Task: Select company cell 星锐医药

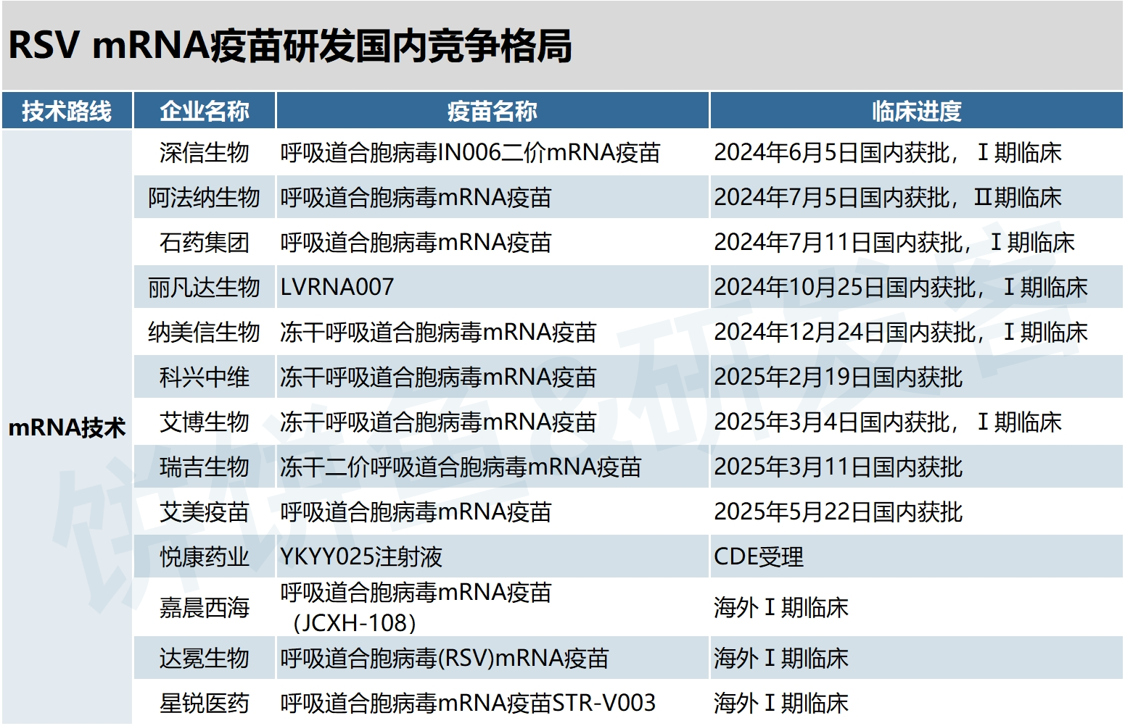Action: pyautogui.click(x=204, y=703)
